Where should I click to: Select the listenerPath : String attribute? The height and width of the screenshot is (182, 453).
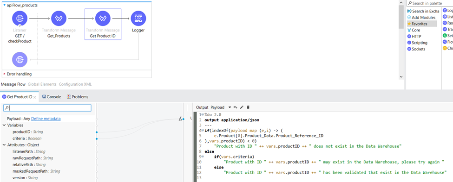coord(29,151)
